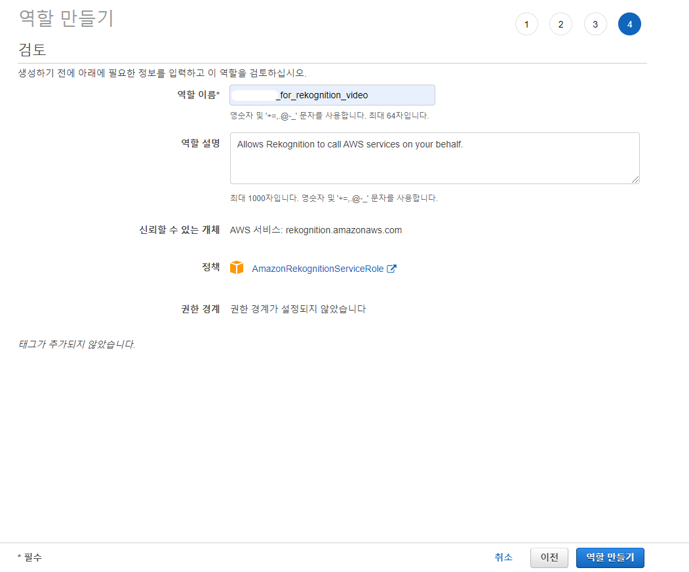This screenshot has width=689, height=572.
Task: Click the 역할 설명 label
Action: pos(201,143)
